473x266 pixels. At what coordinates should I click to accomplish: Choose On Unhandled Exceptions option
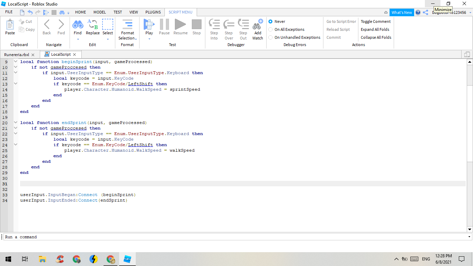(270, 37)
